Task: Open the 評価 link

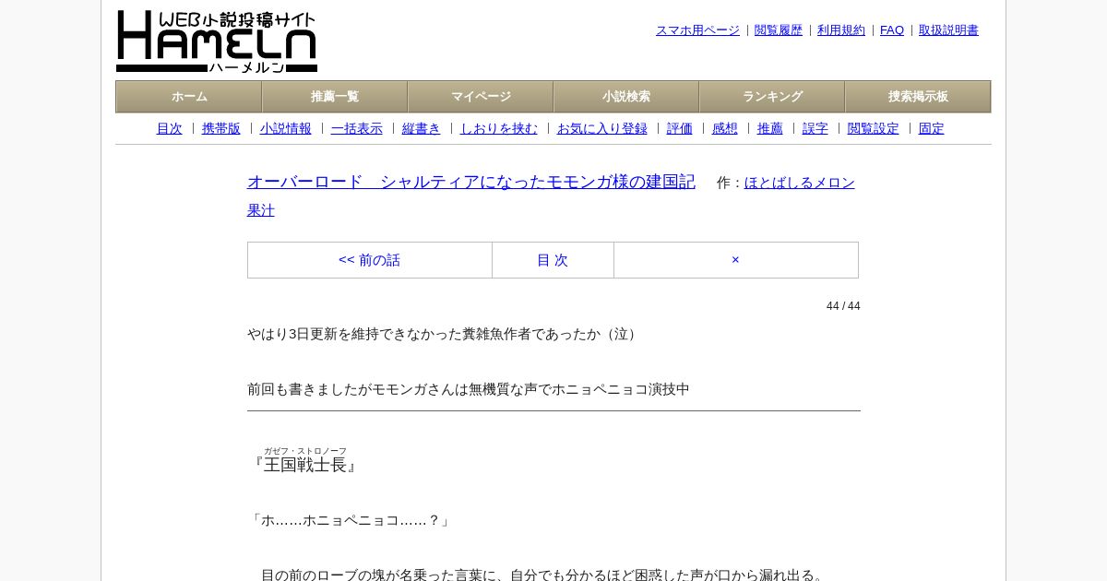Action: (x=680, y=128)
